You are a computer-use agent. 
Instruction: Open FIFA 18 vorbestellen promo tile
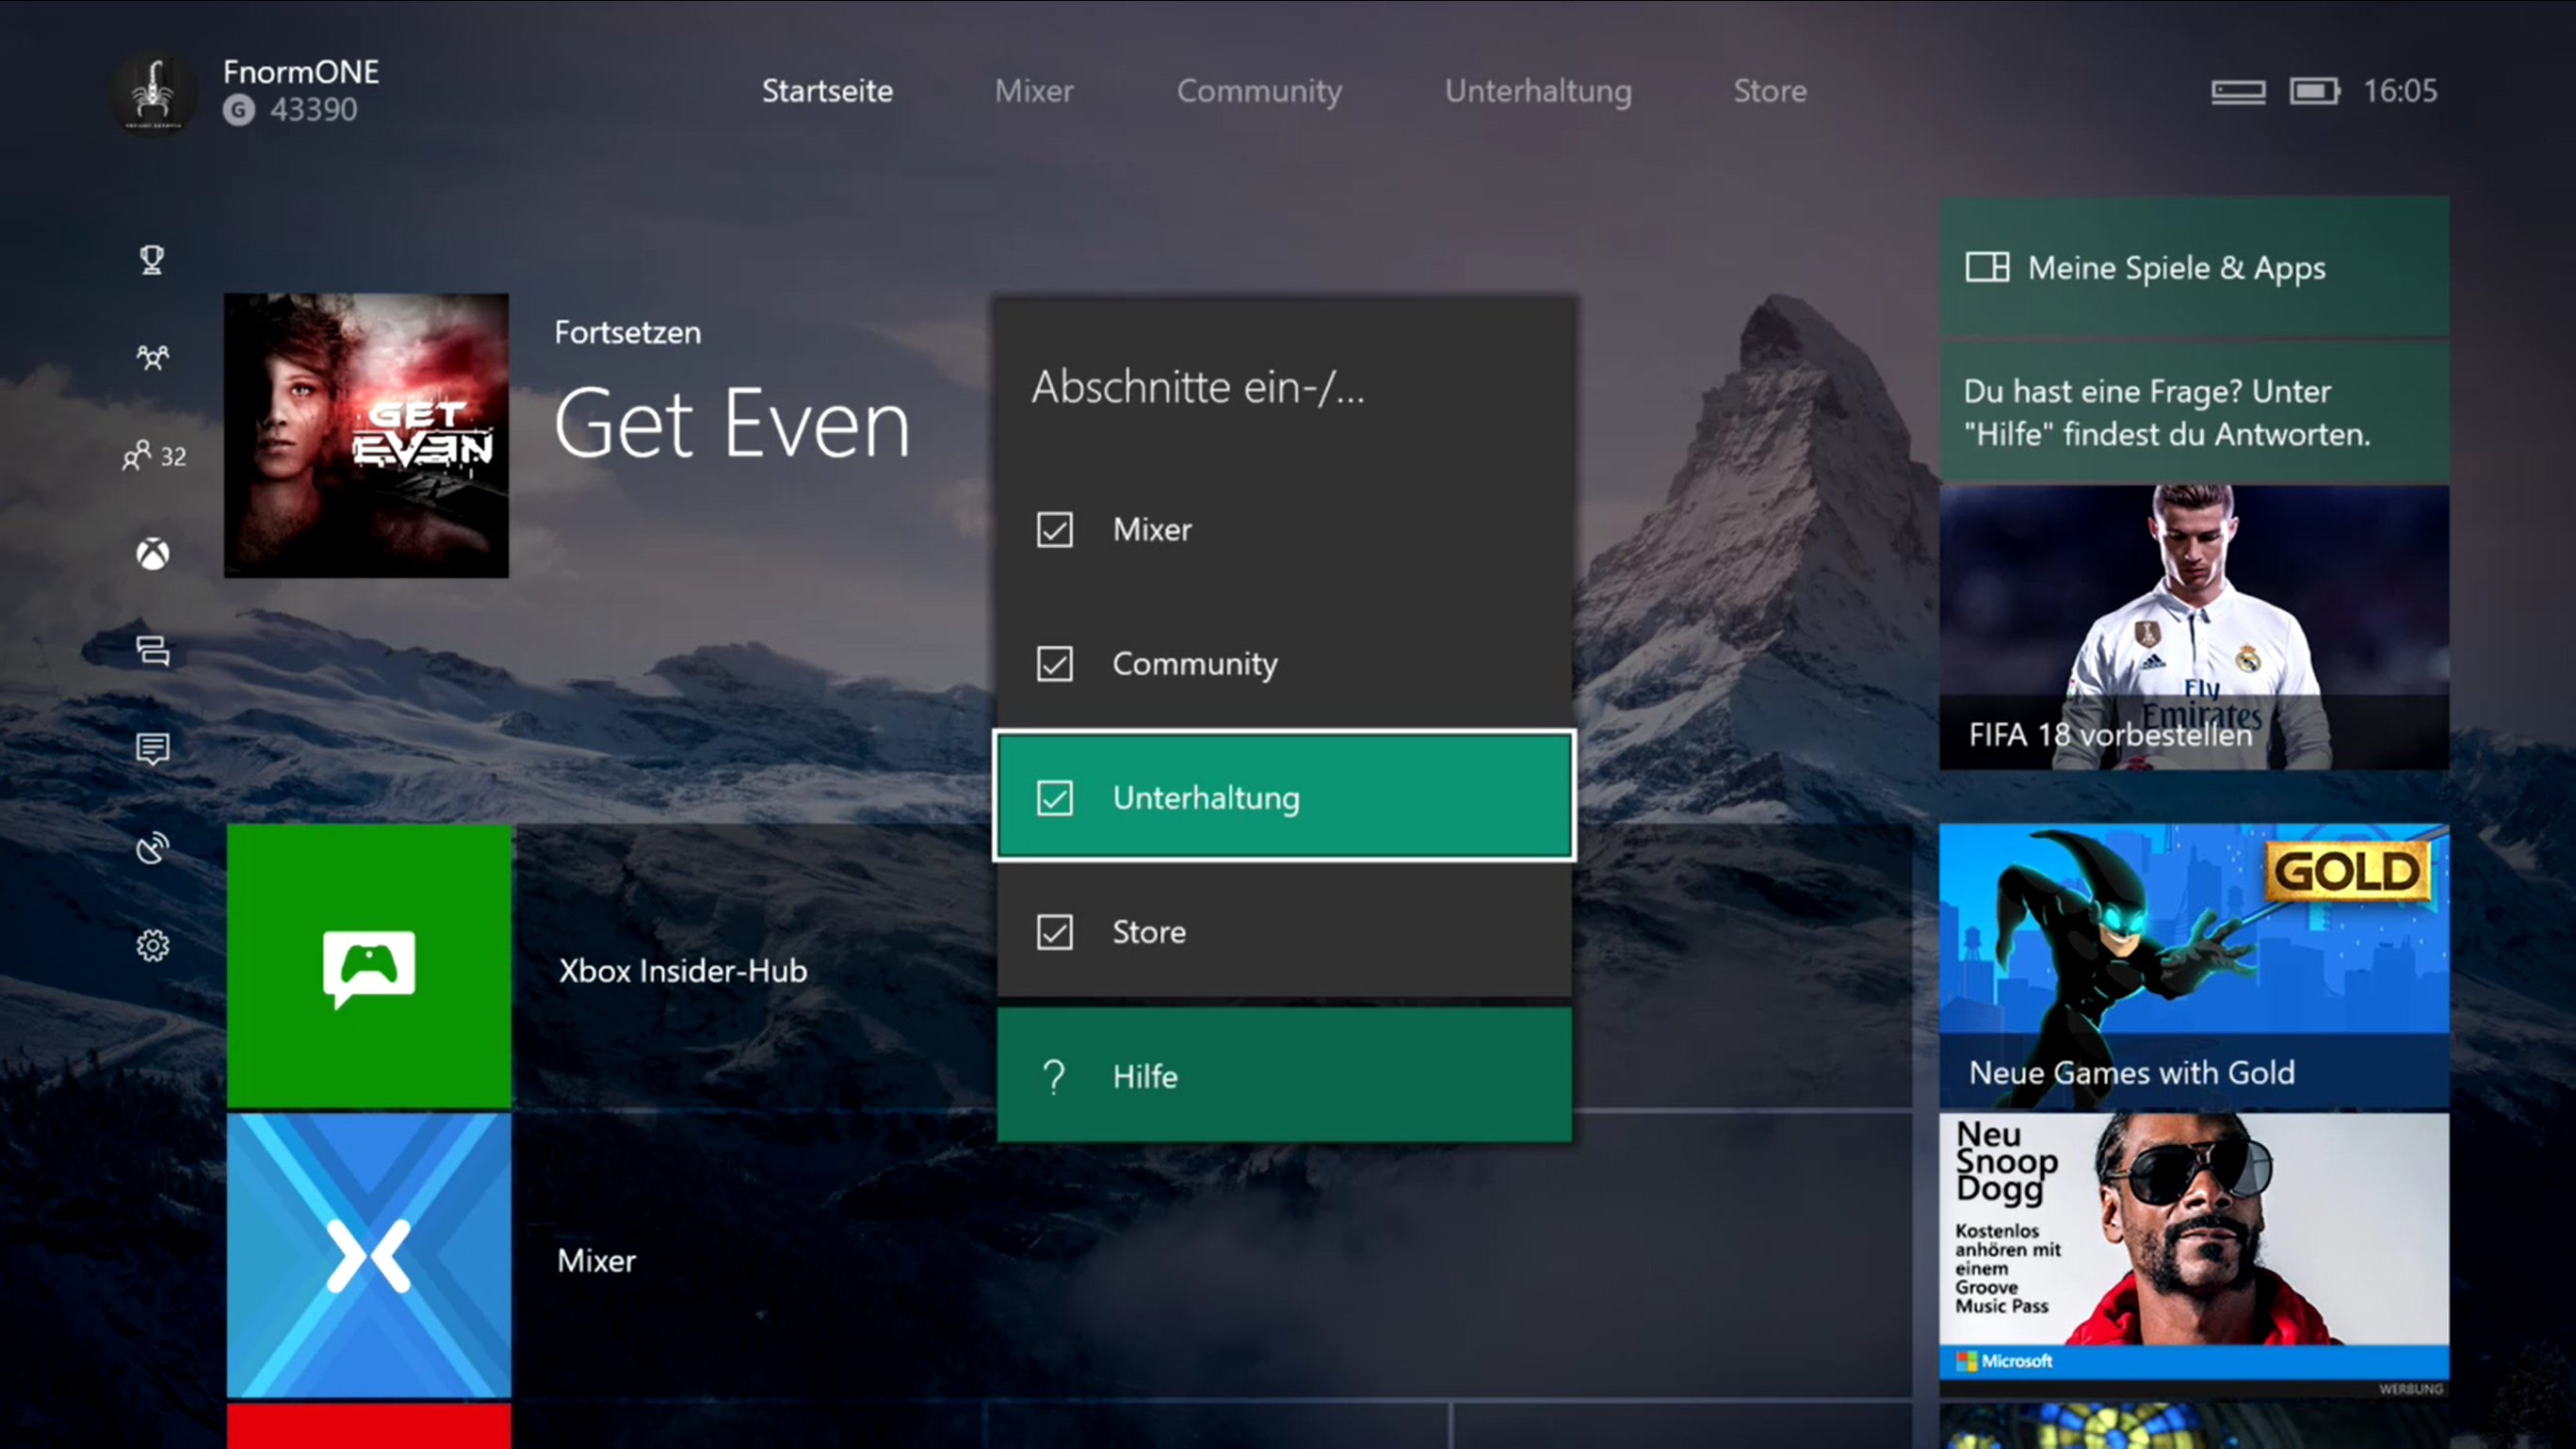point(2194,629)
